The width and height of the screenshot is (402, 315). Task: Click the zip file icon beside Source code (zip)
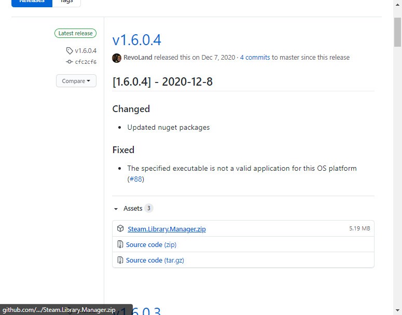pyautogui.click(x=120, y=244)
